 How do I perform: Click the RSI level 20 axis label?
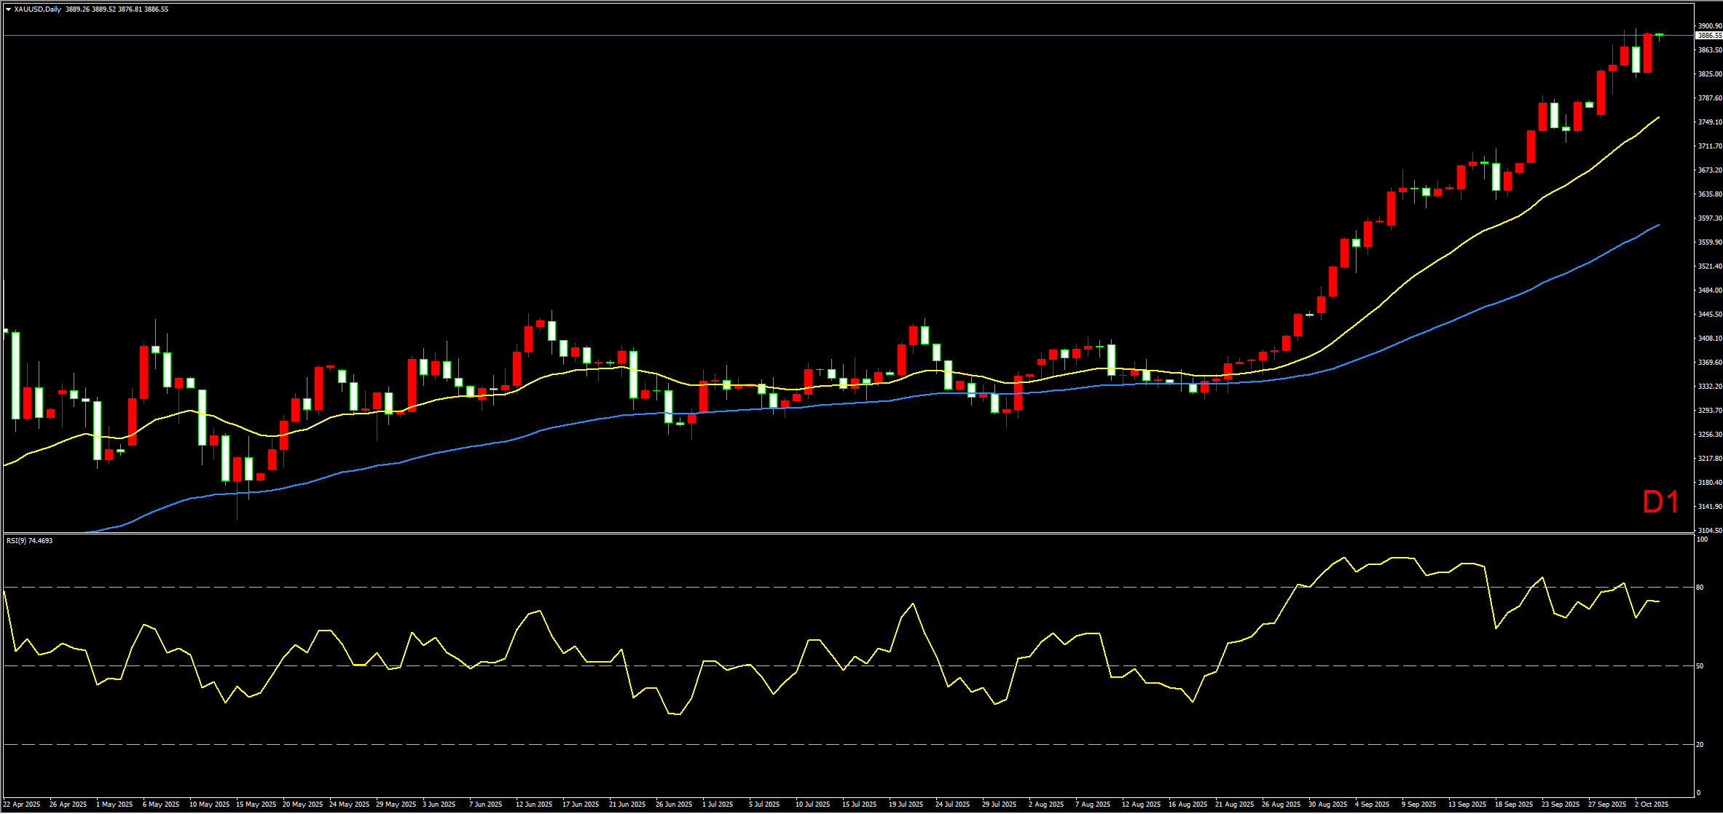click(1700, 745)
